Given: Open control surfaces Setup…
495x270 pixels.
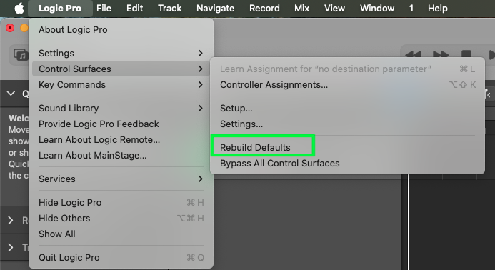Looking at the screenshot, I should pyautogui.click(x=236, y=109).
